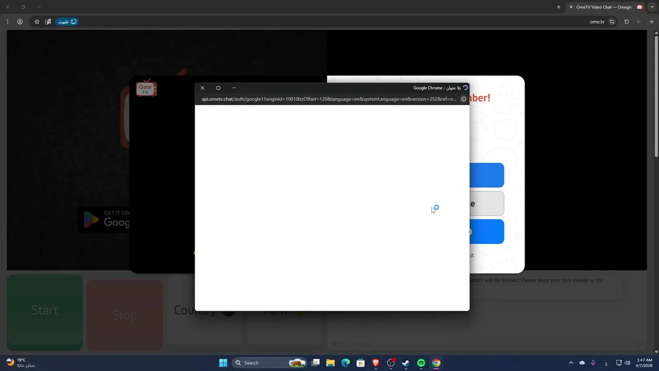Open the Chrome profile avatar icon
This screenshot has width=659, height=371.
coord(20,22)
